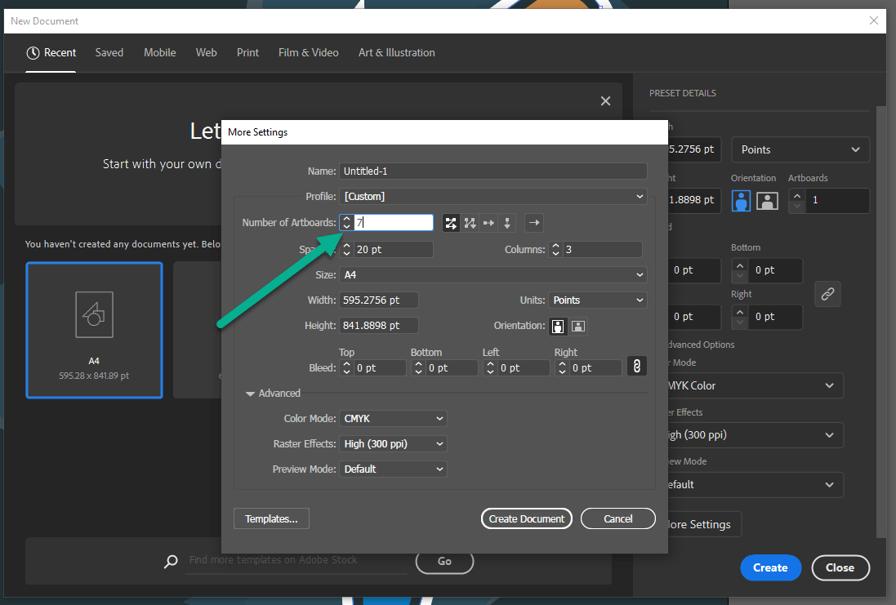Open the Templates dialog
This screenshot has width=896, height=605.
click(x=271, y=518)
